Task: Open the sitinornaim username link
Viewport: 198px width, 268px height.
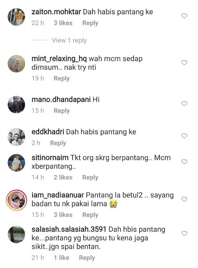Action: 50,158
